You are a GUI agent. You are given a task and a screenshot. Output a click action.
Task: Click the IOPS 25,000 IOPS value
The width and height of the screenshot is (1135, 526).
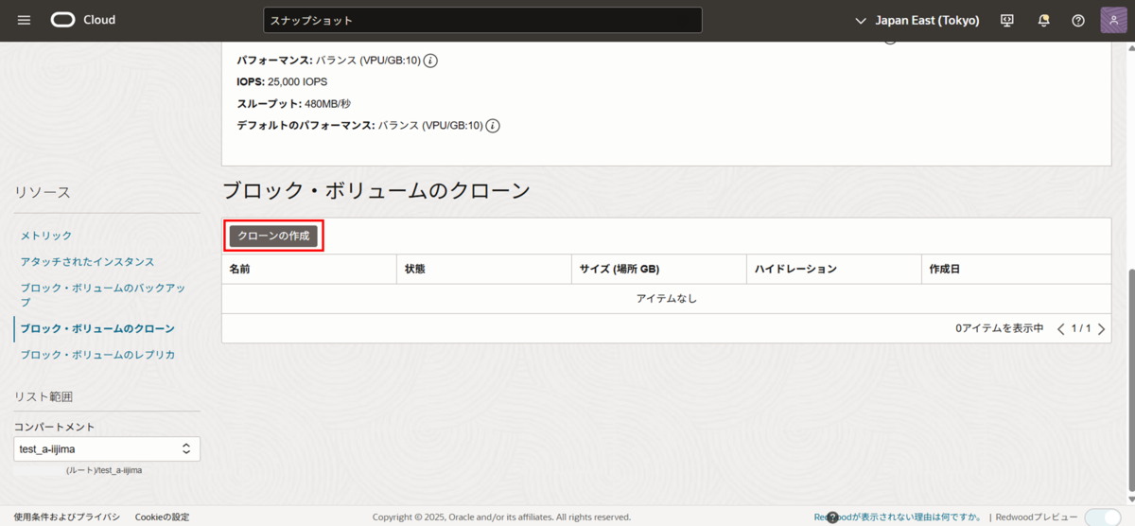coord(297,82)
